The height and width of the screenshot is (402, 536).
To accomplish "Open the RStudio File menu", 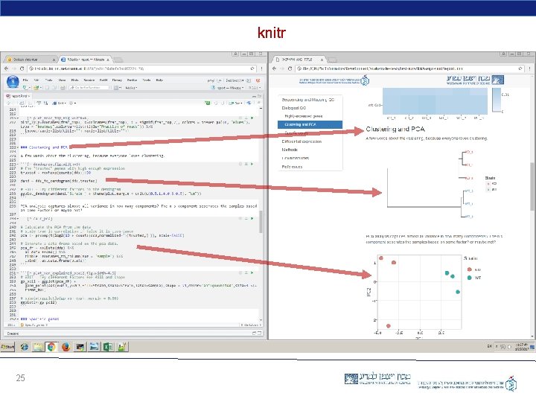I will 25,80.
